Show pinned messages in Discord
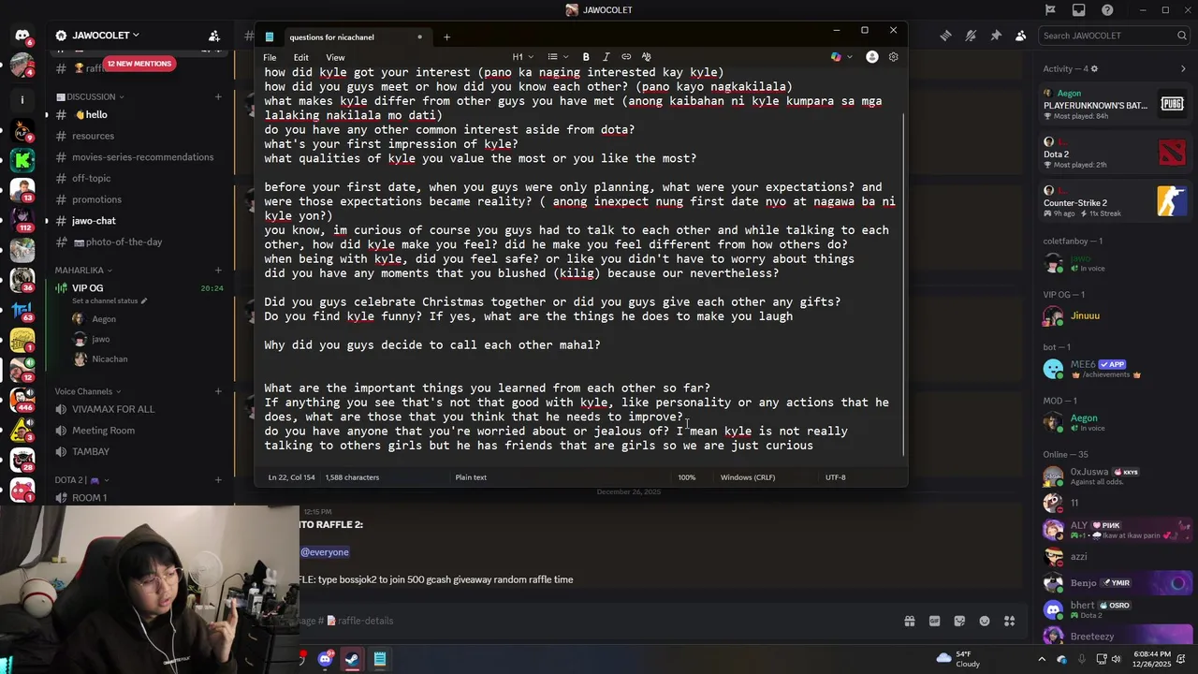1198x674 pixels. 996,36
